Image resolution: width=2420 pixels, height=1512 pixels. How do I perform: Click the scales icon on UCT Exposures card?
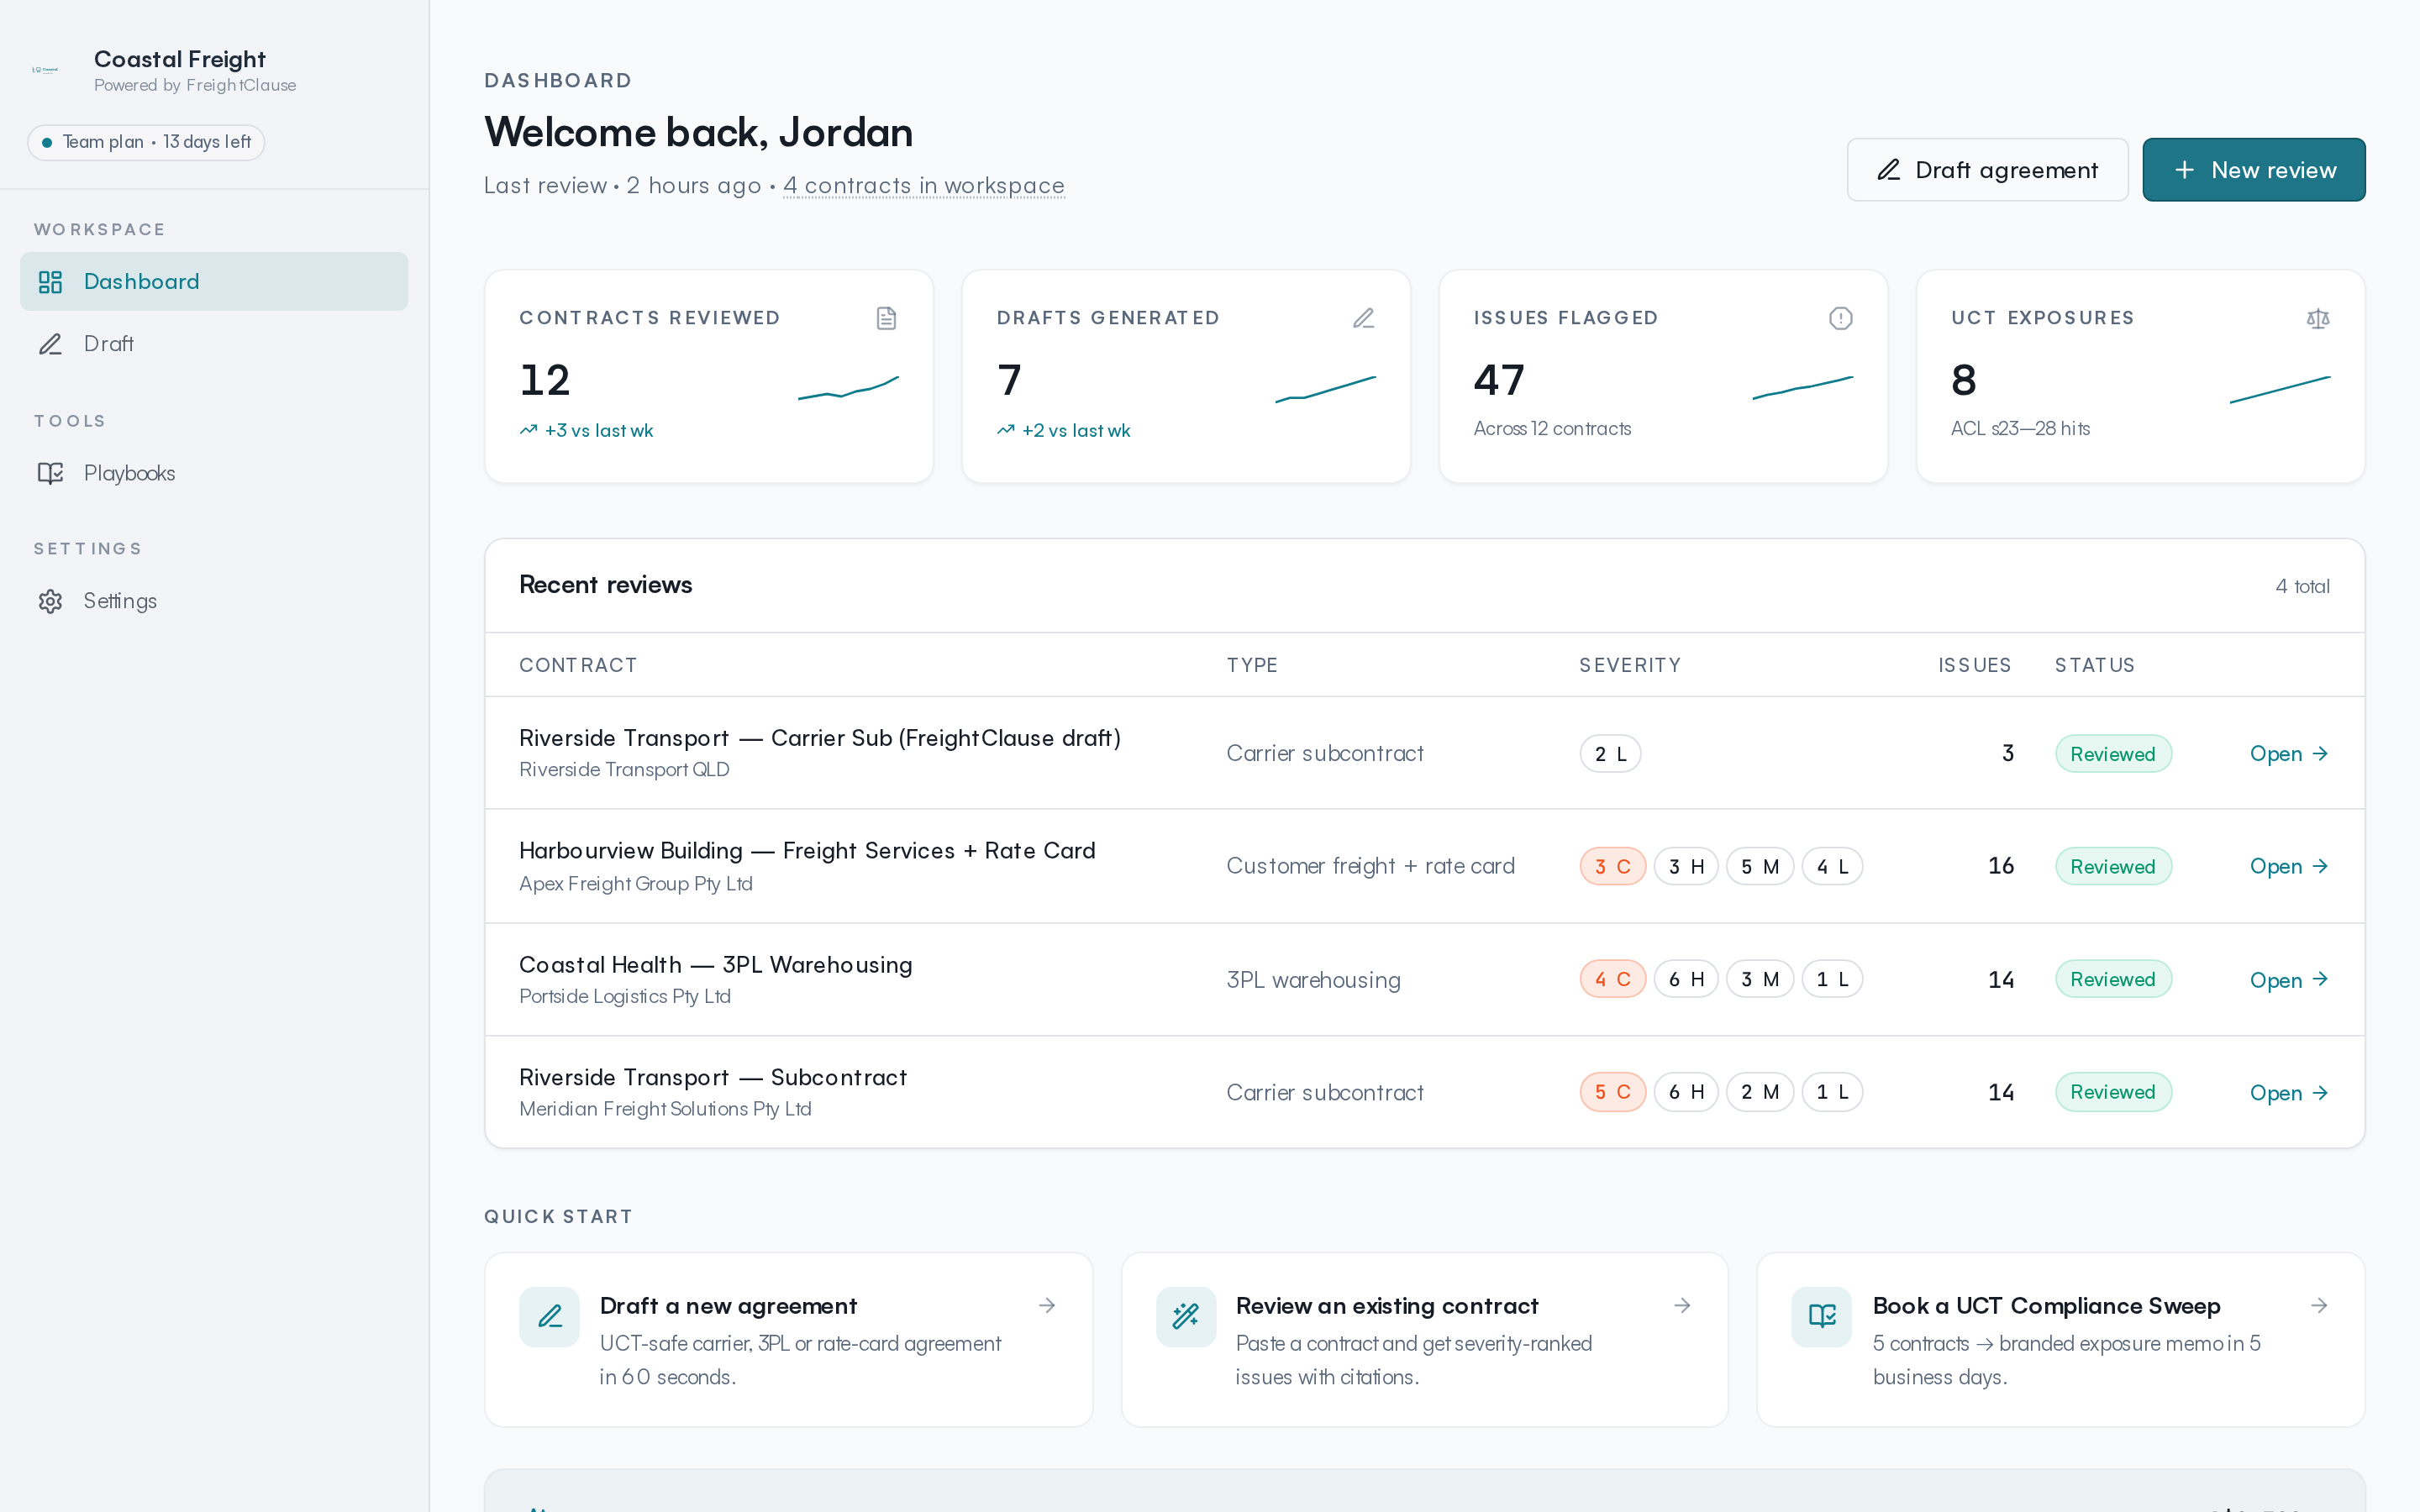(x=2318, y=318)
